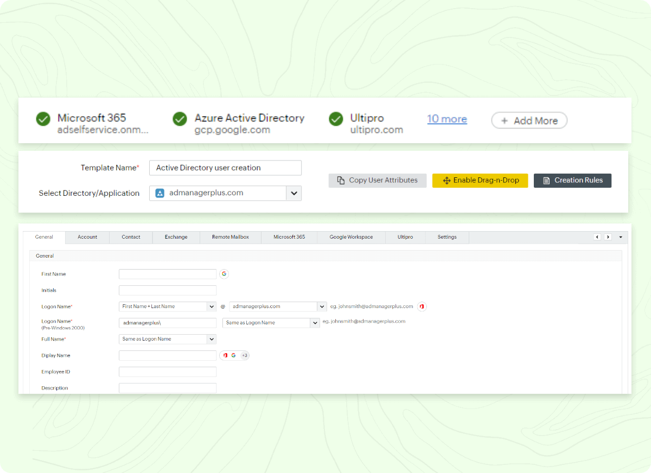Switch to the Exchange tab
Image resolution: width=651 pixels, height=473 pixels.
[176, 237]
